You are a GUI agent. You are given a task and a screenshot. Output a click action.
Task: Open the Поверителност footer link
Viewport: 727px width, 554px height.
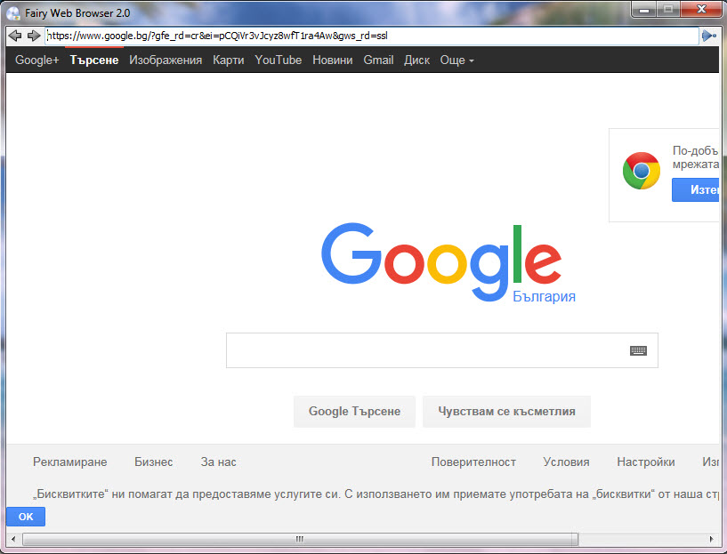(x=473, y=462)
